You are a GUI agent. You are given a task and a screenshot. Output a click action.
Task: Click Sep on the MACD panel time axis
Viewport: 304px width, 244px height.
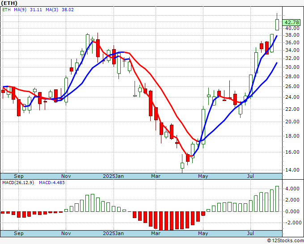19,233
